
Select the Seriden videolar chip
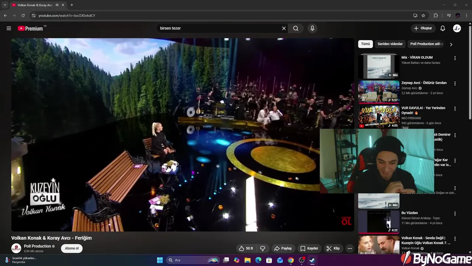[390, 44]
